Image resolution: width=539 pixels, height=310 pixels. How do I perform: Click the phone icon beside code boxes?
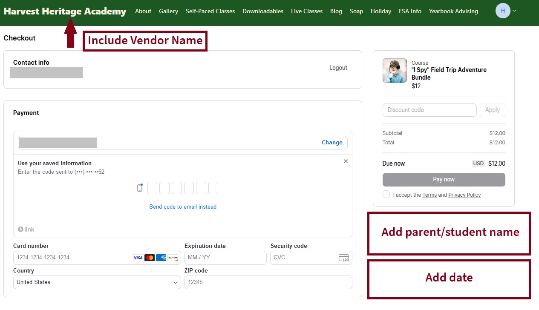coord(140,188)
